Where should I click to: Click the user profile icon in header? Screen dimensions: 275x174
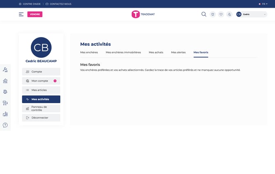click(x=229, y=14)
